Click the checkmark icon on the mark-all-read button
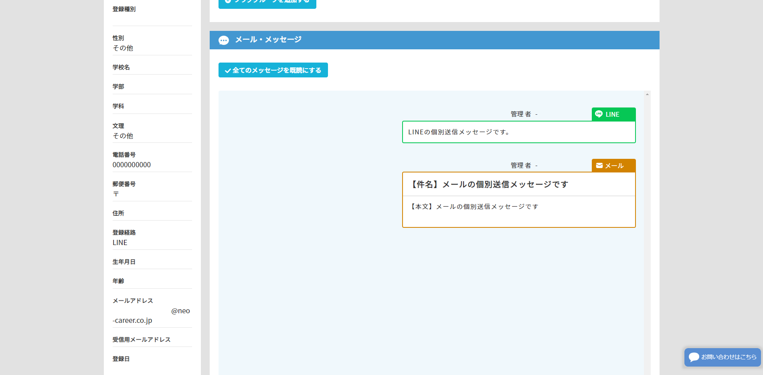The height and width of the screenshot is (375, 763). tap(227, 71)
